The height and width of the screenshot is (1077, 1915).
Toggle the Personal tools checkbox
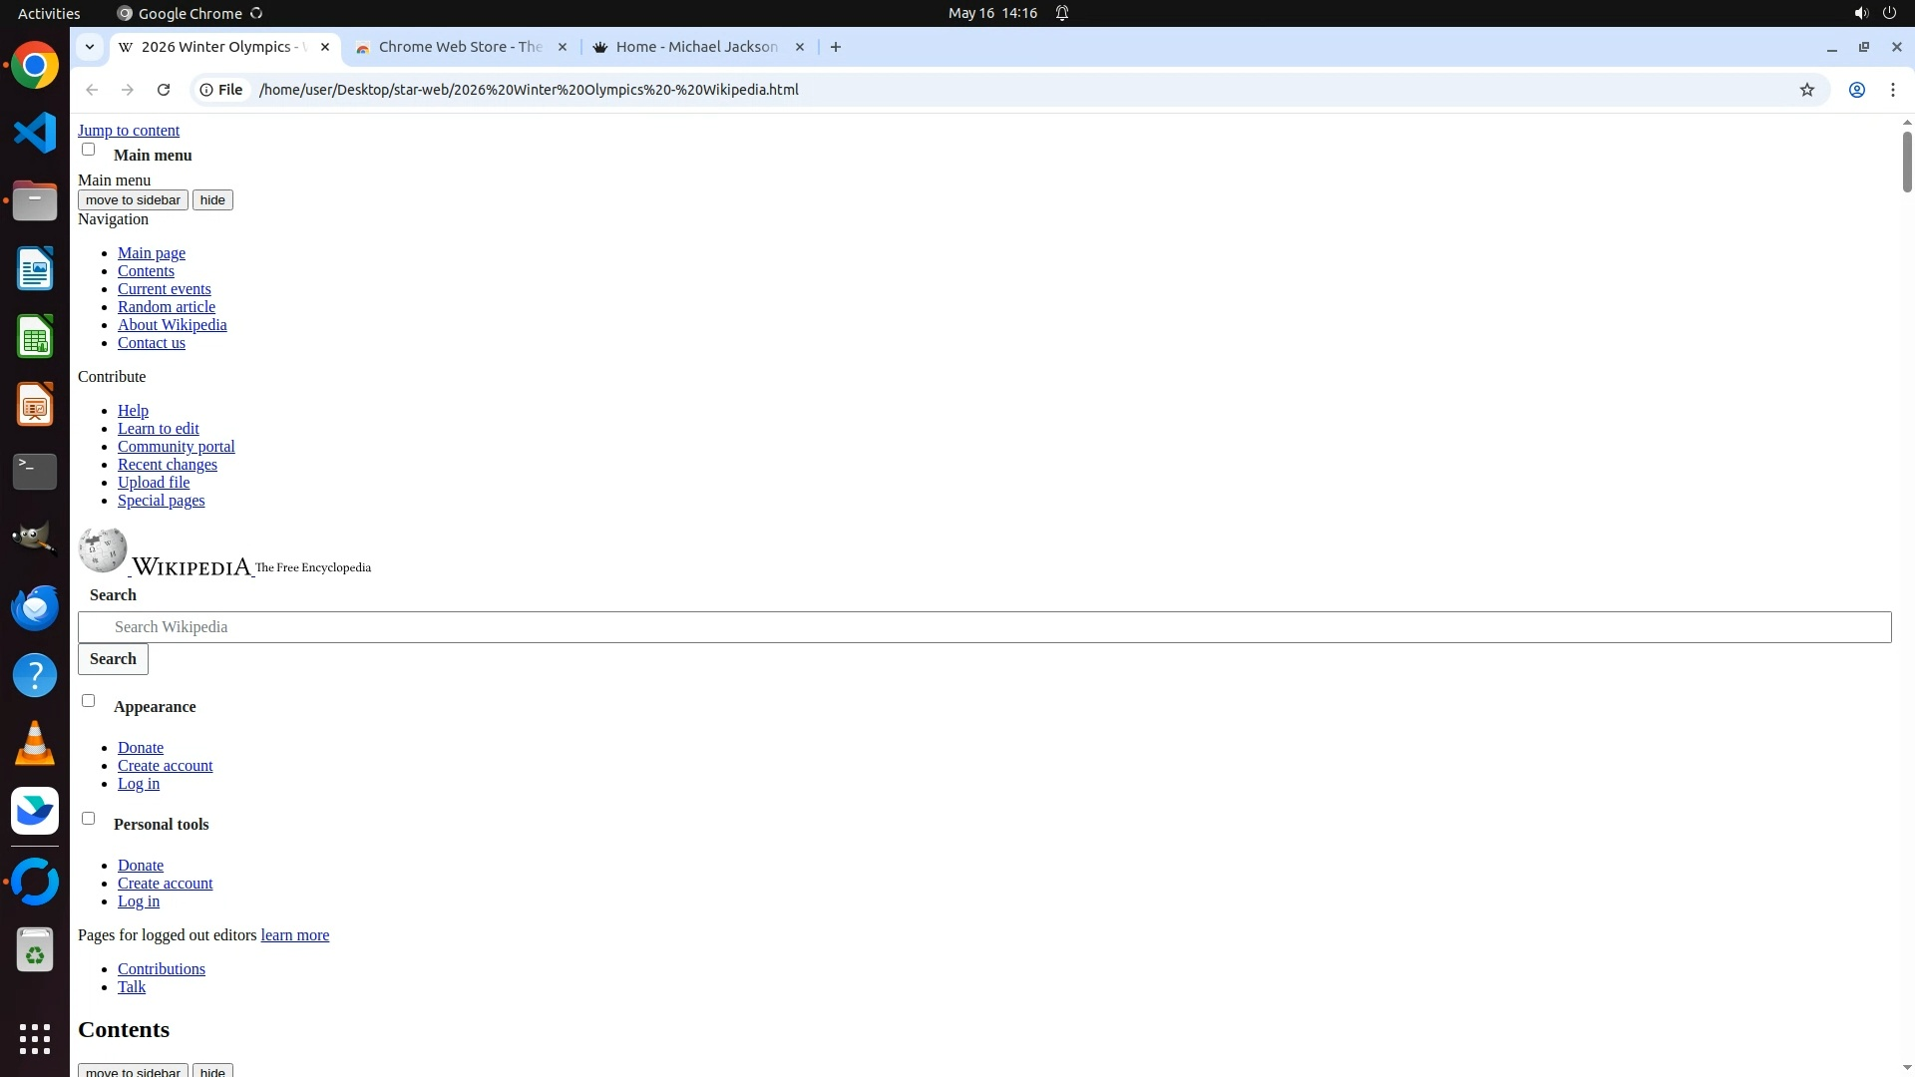click(89, 819)
